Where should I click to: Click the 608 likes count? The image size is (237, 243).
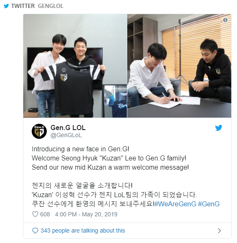coord(45,214)
